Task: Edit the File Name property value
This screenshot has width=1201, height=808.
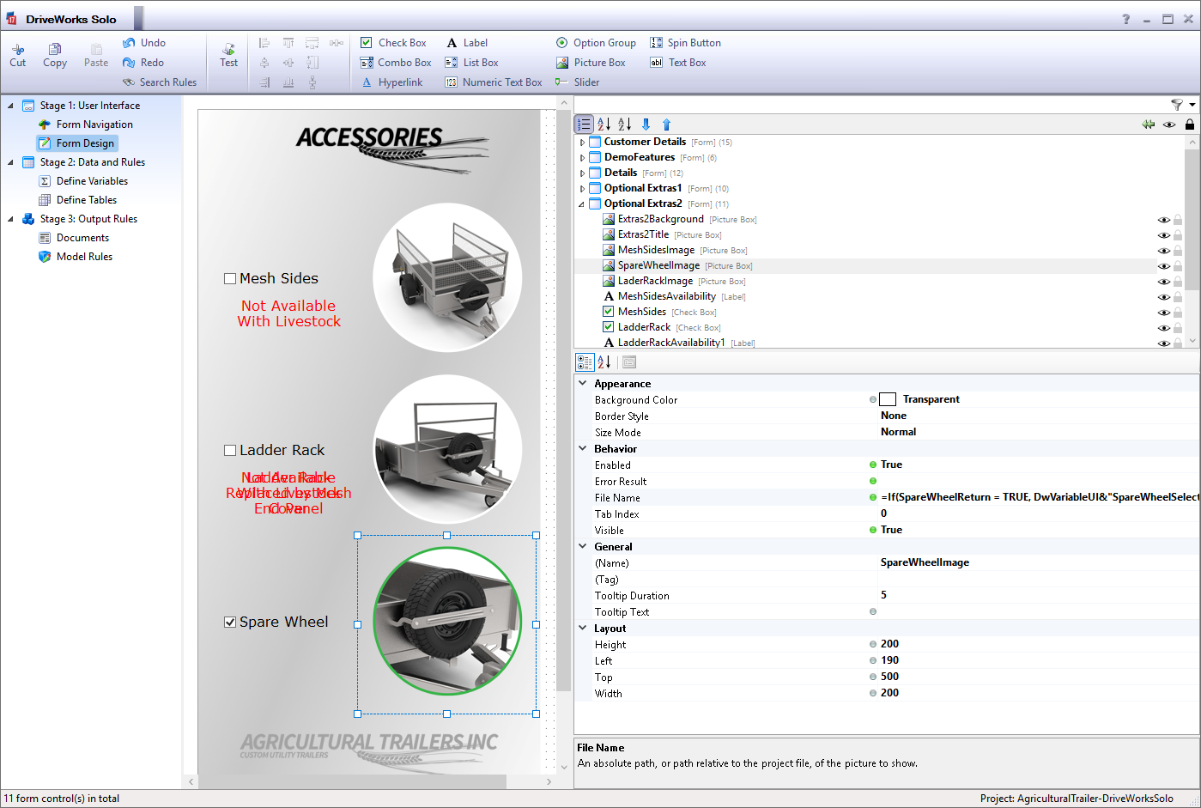Action: (x=1030, y=497)
